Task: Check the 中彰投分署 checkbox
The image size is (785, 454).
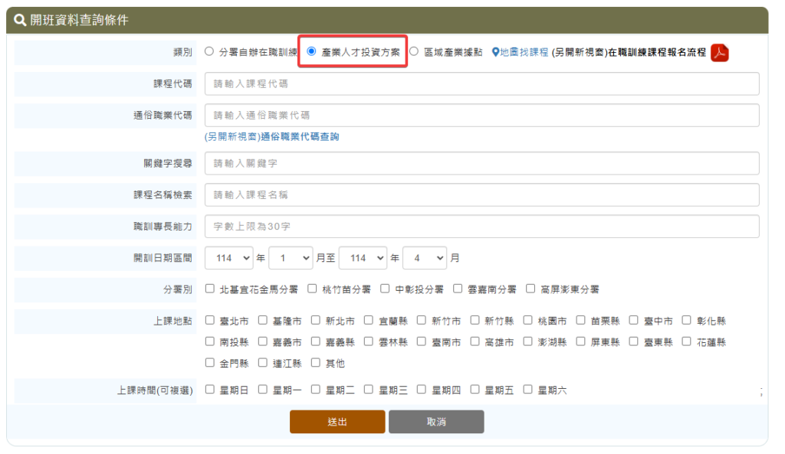Action: click(385, 289)
